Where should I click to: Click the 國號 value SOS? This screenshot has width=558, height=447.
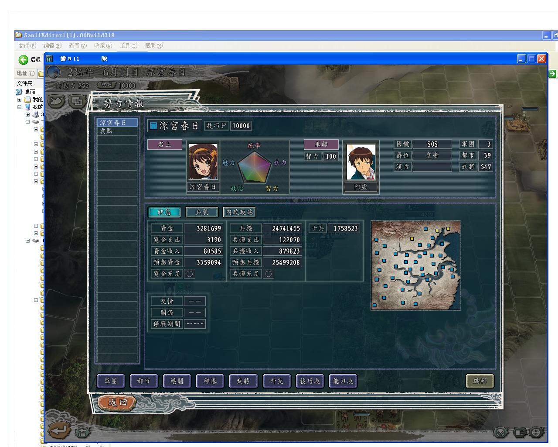point(432,144)
